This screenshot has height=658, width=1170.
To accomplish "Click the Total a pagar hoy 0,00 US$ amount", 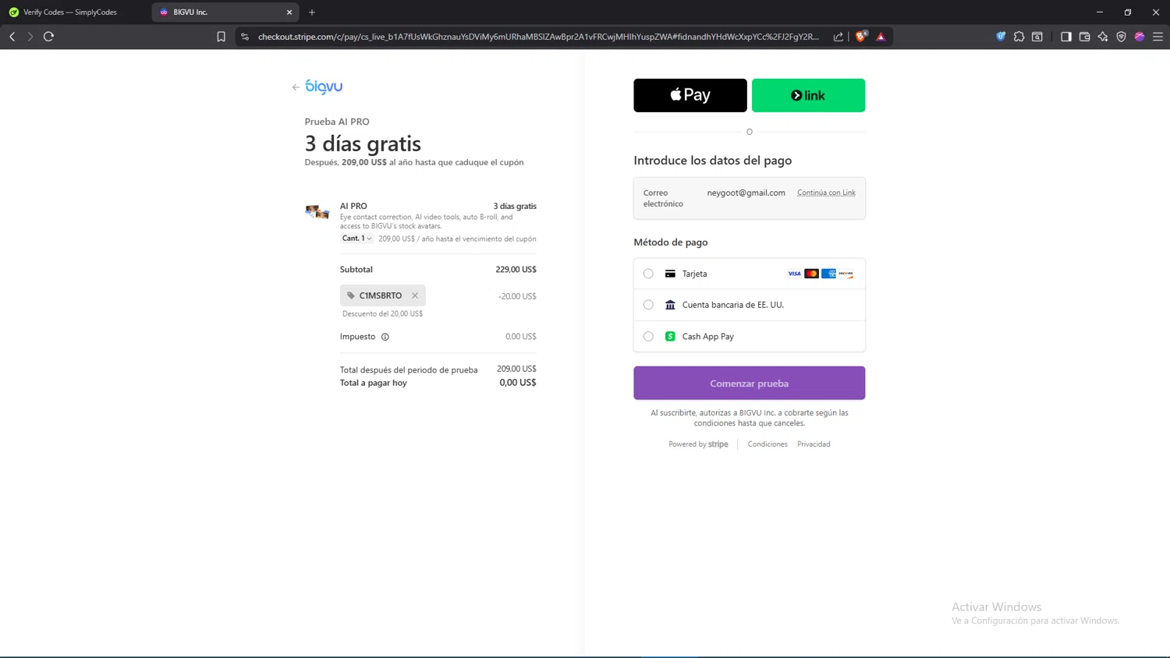I will (x=518, y=383).
